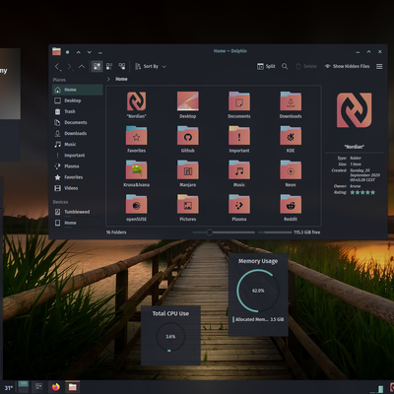The height and width of the screenshot is (394, 394).
Task: Select the Pictures folder icon
Action: coord(188,204)
